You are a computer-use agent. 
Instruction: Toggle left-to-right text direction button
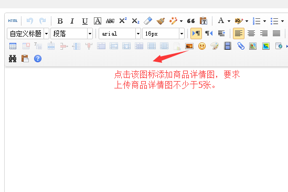196,33
